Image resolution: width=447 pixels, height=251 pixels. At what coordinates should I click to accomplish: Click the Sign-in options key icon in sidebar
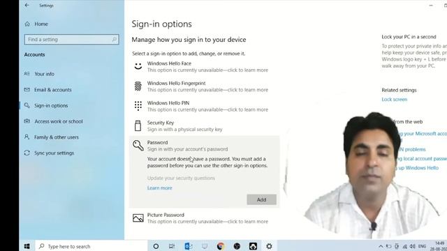pos(27,105)
